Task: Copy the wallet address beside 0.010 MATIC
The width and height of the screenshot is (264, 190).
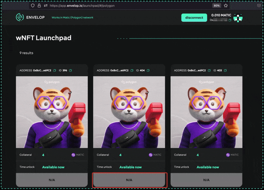Action: point(230,20)
